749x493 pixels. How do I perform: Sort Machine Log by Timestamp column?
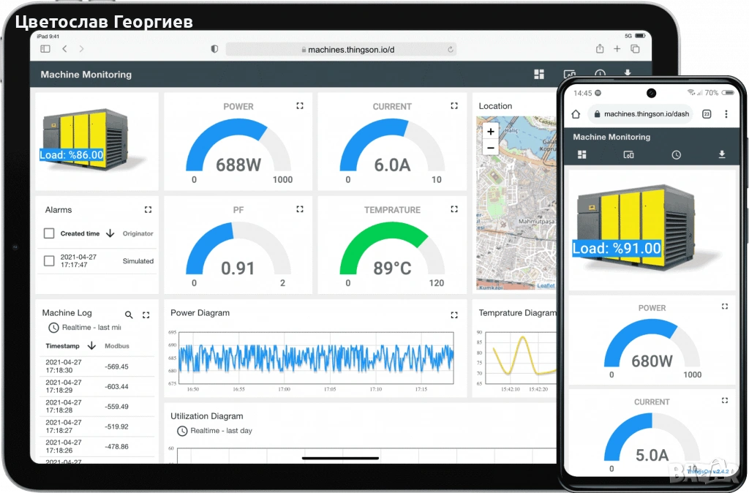[91, 345]
